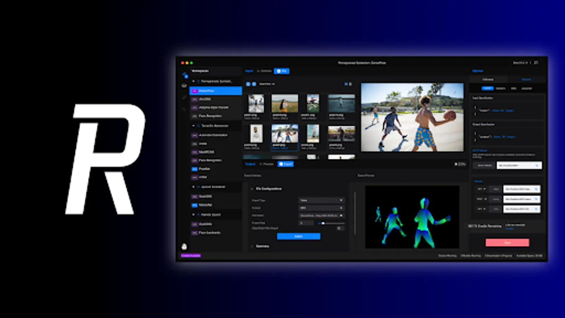Select the highlighted first protocol sub-tab under Network
Viewport: 565px width, 318px height.
[x=488, y=88]
